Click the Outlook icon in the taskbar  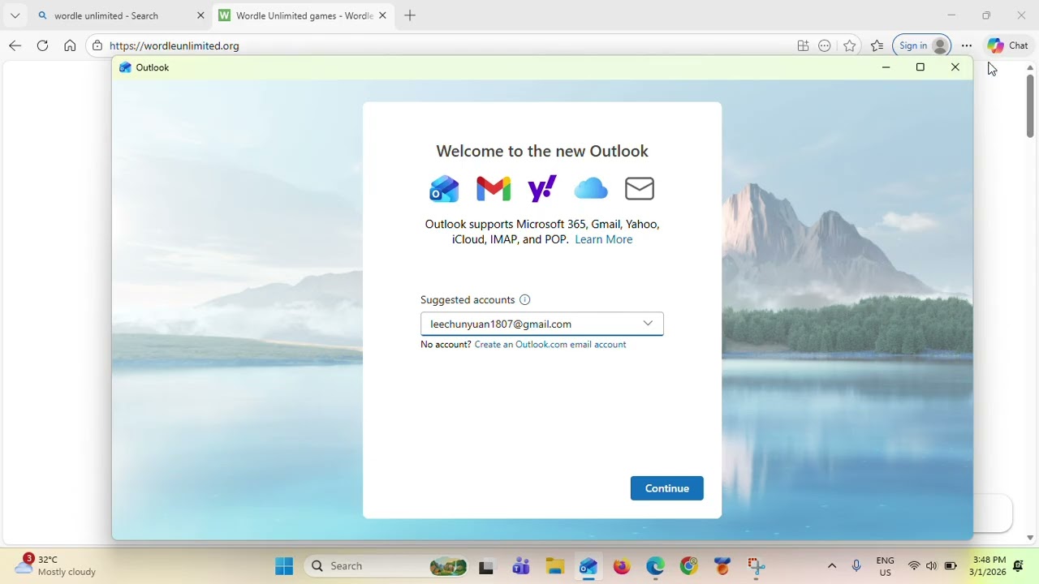coord(588,566)
